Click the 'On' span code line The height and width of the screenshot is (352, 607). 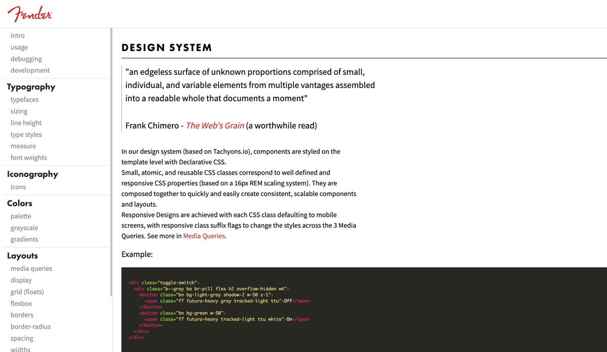pos(227,319)
